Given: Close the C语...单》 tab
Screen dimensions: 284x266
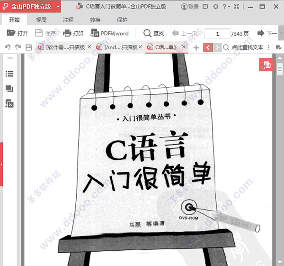Looking at the screenshot, I should [x=184, y=47].
